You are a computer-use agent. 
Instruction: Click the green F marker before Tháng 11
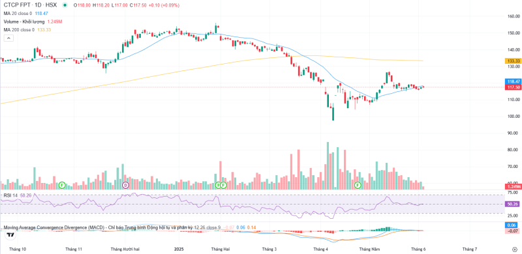tap(61, 185)
